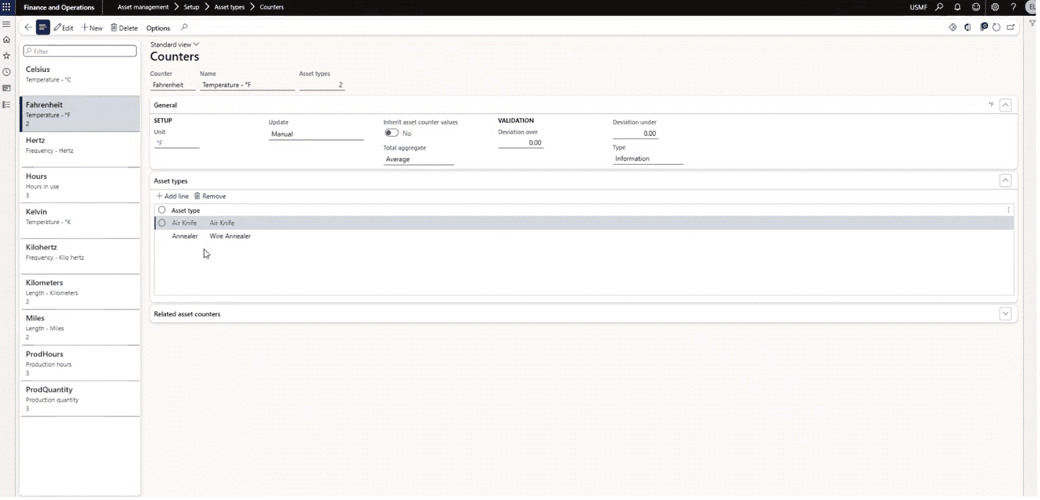Open the Favorites star in sidebar

7,56
